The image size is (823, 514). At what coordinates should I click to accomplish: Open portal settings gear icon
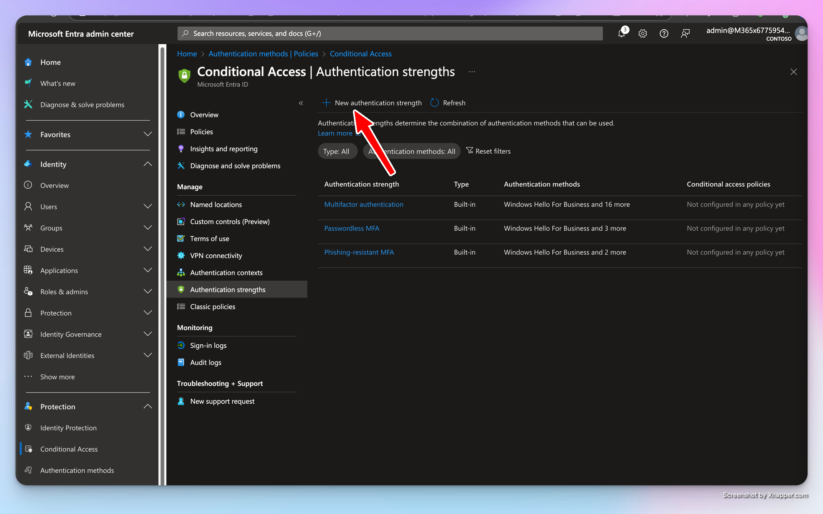[643, 34]
